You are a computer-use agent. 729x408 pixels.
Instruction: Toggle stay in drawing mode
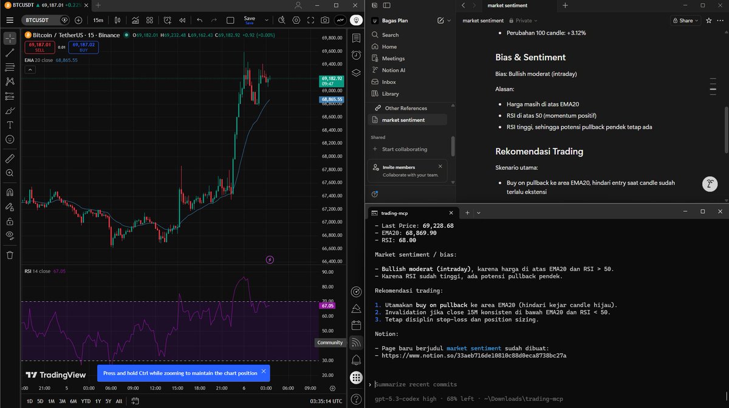click(10, 206)
